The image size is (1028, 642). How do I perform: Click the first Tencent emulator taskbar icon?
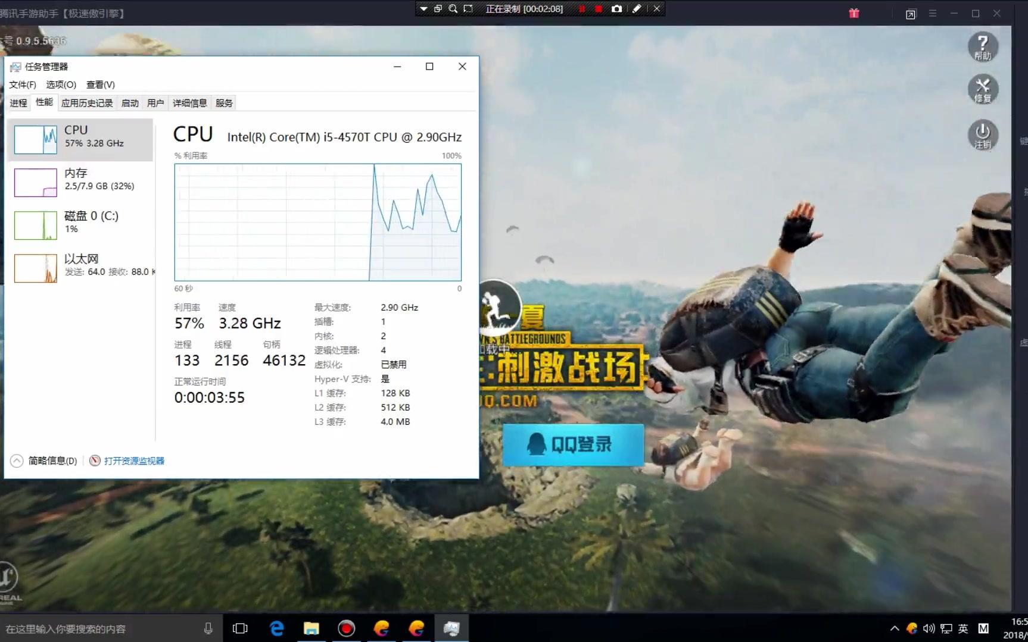(381, 628)
